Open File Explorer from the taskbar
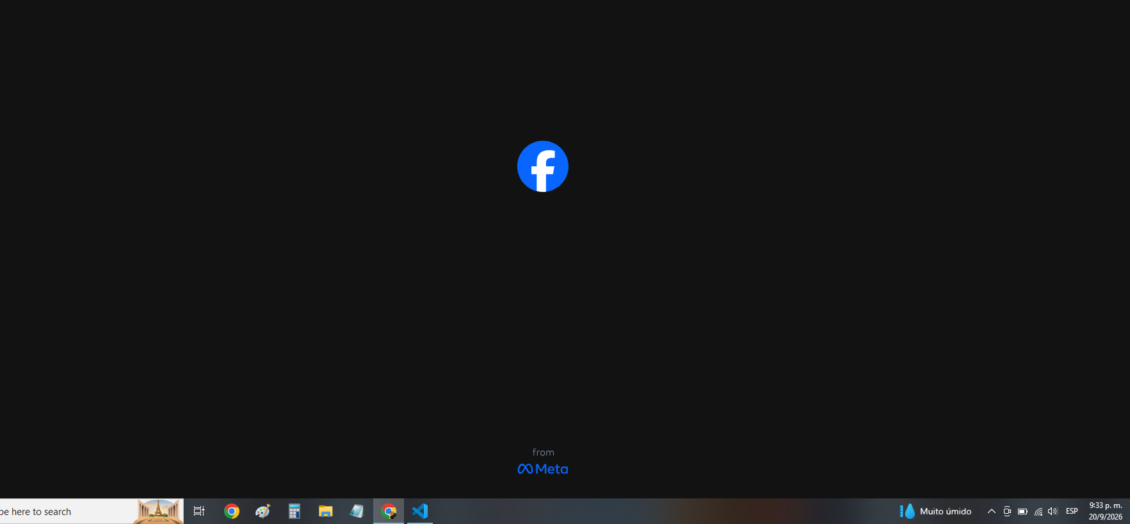Viewport: 1130px width, 524px height. (326, 511)
